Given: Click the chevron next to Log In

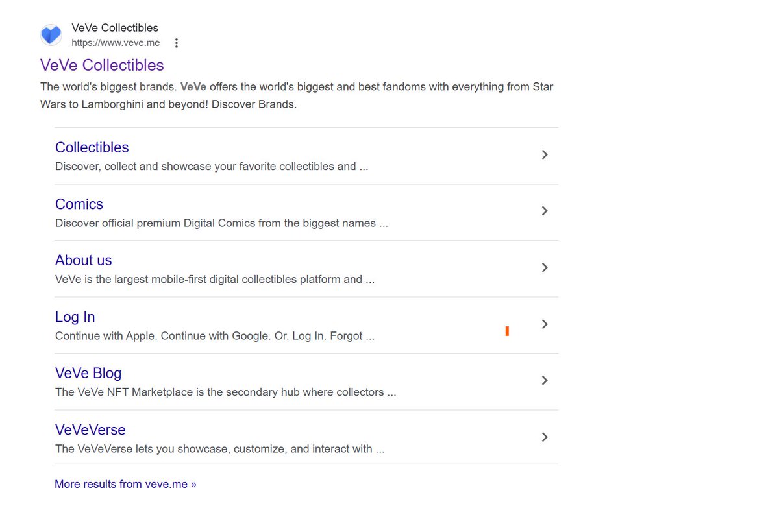Looking at the screenshot, I should coord(545,324).
